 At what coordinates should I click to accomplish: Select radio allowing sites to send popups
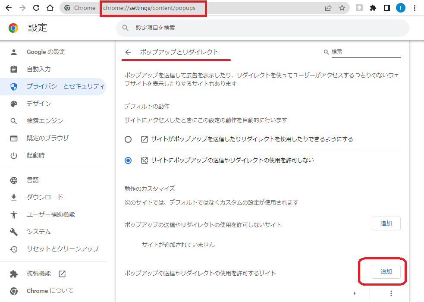(128, 139)
